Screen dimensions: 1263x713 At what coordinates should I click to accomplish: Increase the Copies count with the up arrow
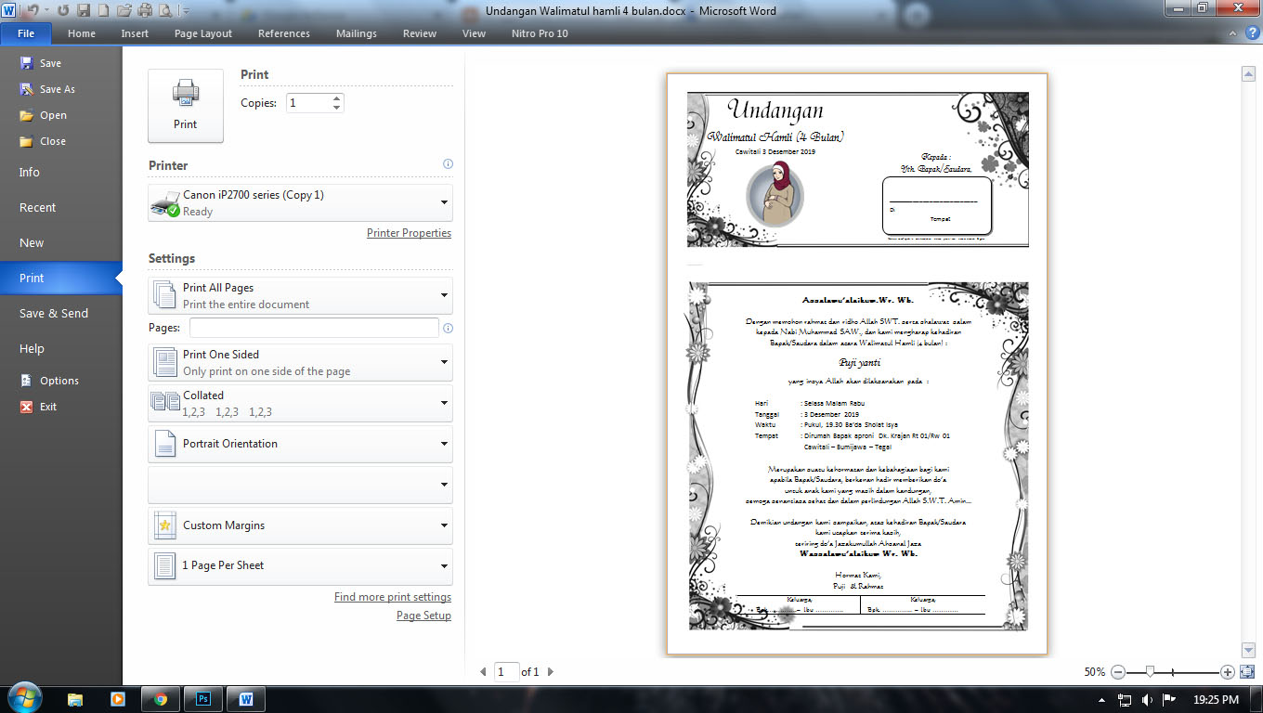[336, 97]
